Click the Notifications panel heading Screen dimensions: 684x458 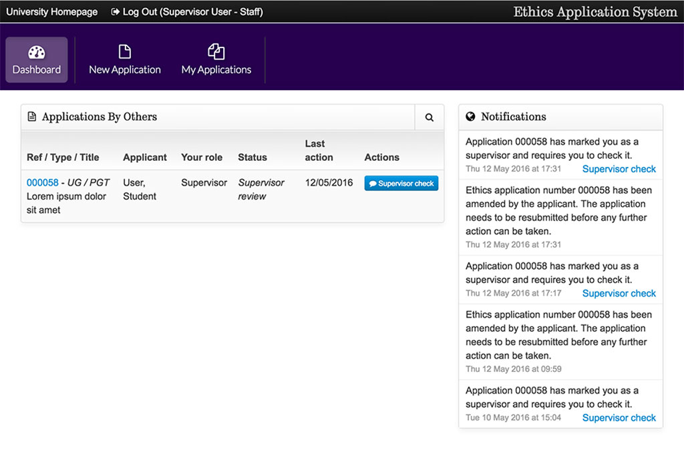pos(514,116)
